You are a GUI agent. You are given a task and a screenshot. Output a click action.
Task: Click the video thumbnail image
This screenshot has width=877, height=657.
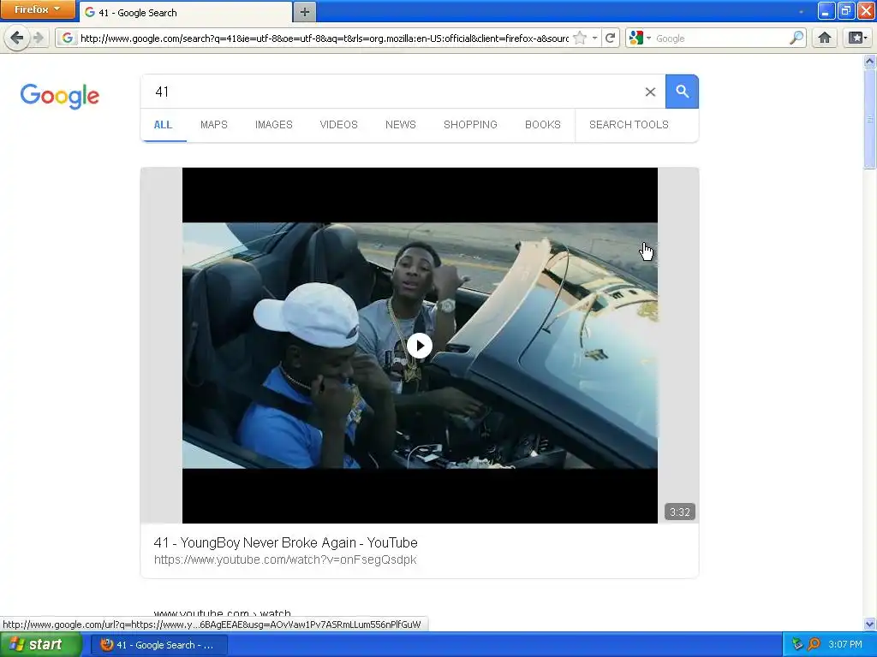tap(420, 346)
